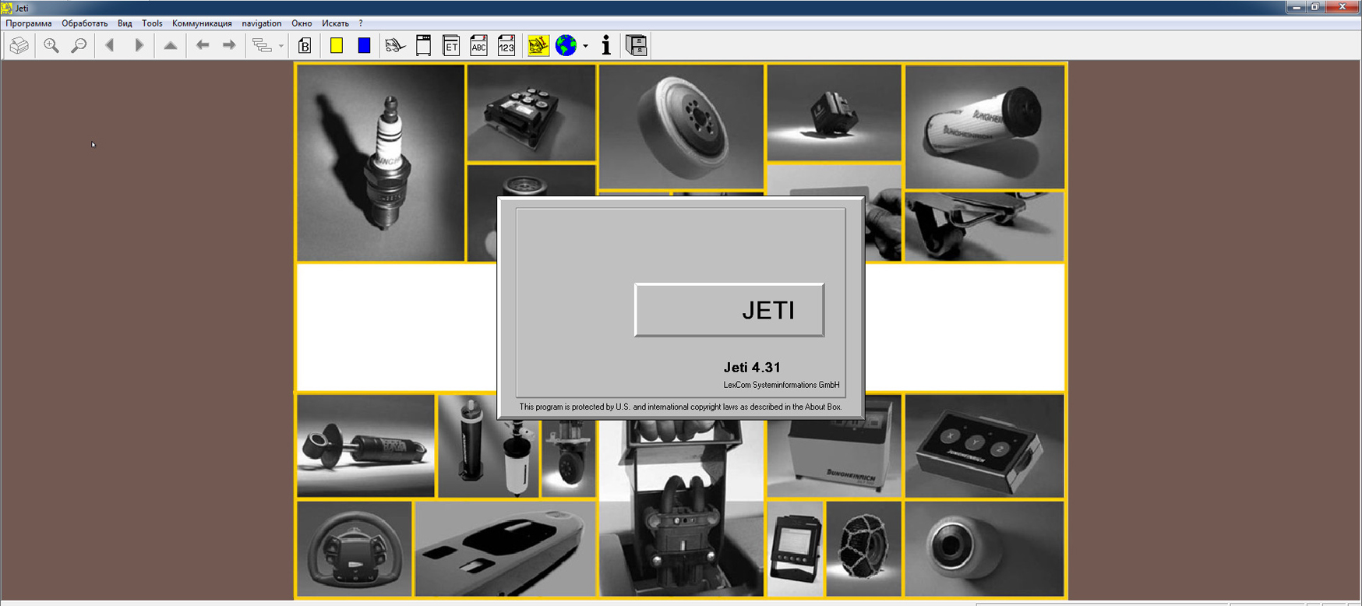The image size is (1362, 606).
Task: Toggle the yellow forklift service icon
Action: [x=538, y=46]
